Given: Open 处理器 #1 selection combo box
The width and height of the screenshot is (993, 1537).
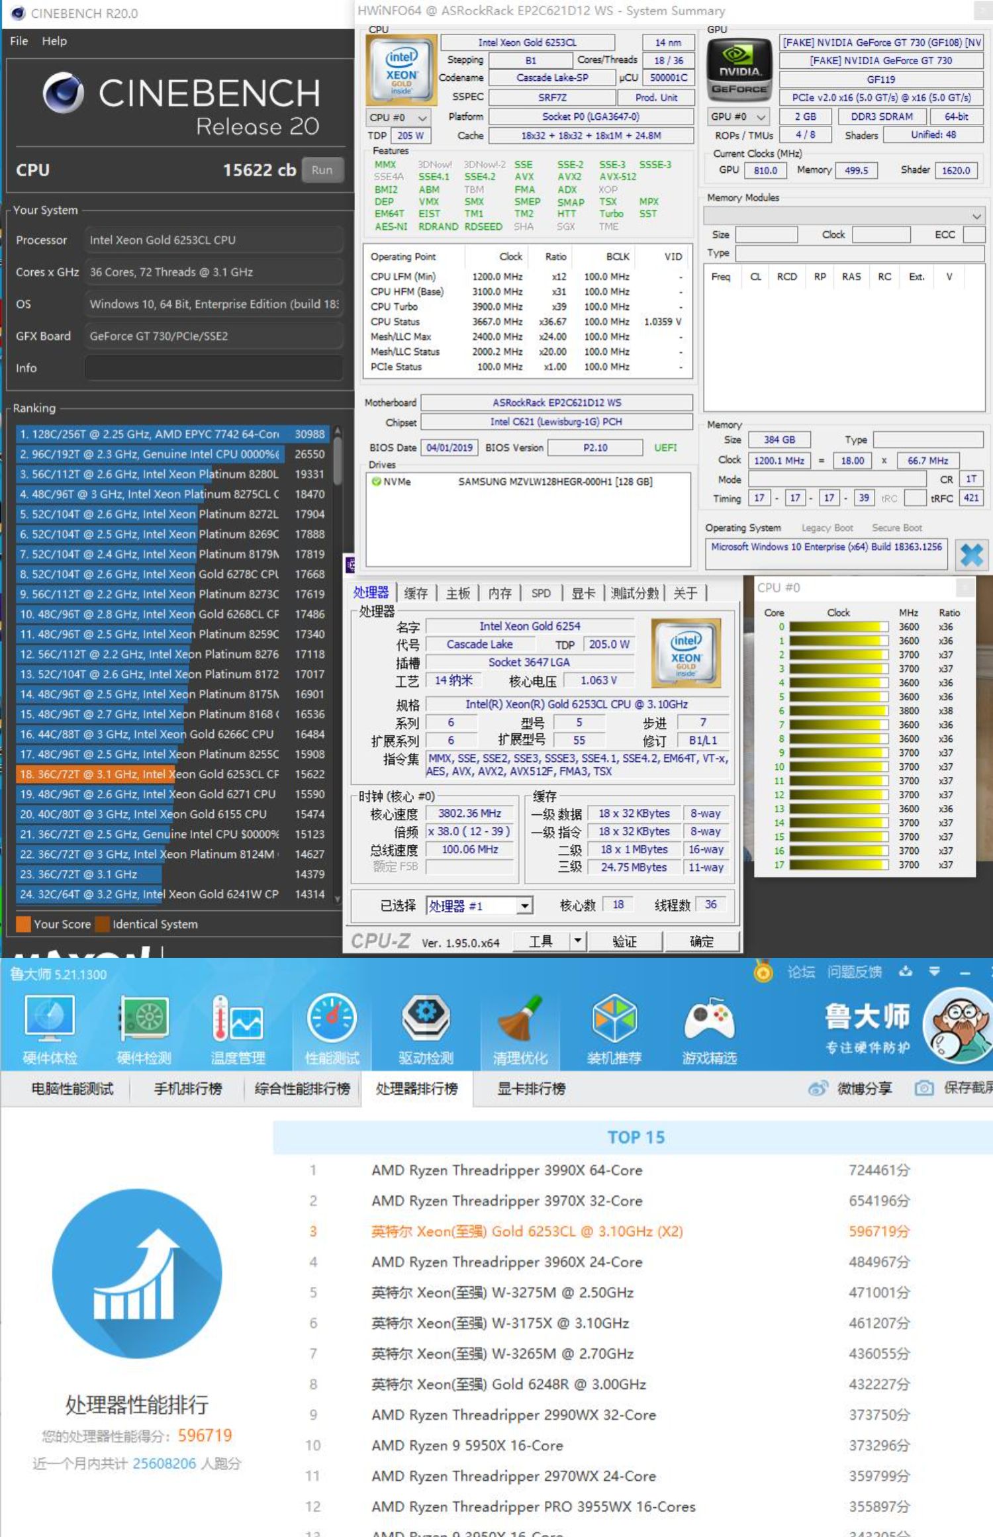Looking at the screenshot, I should [x=480, y=906].
